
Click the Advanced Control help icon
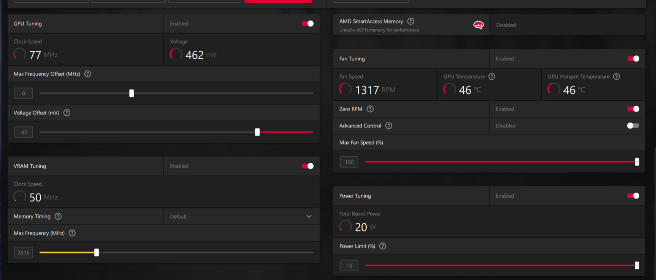pos(389,126)
